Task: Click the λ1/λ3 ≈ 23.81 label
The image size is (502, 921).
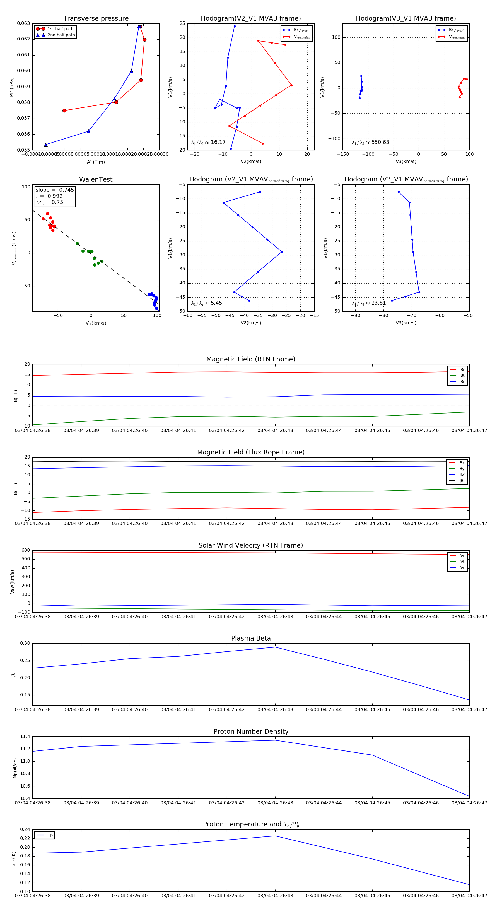Action: (369, 303)
